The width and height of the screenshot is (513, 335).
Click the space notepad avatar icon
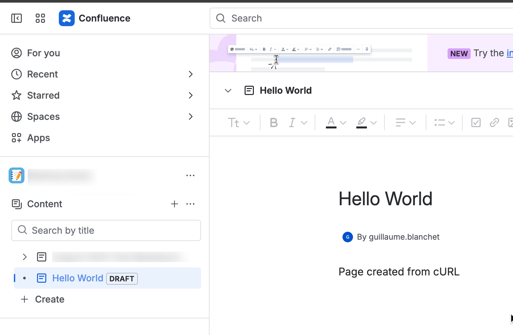(17, 175)
